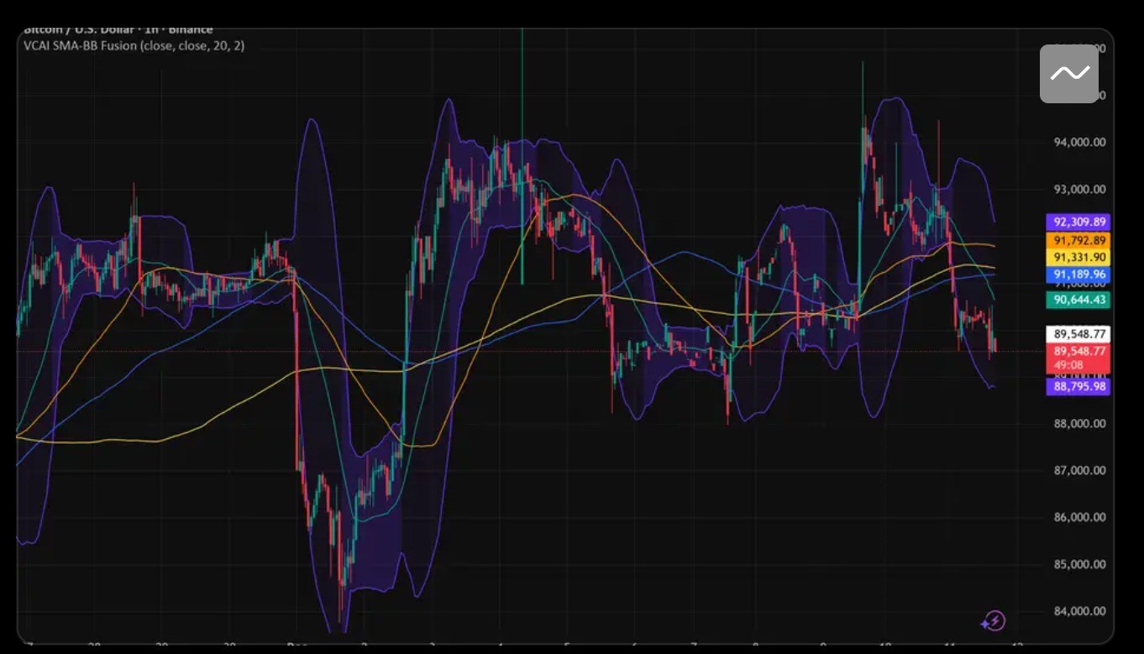
Task: Click the 94,000.00 price axis tick
Action: [x=1078, y=143]
